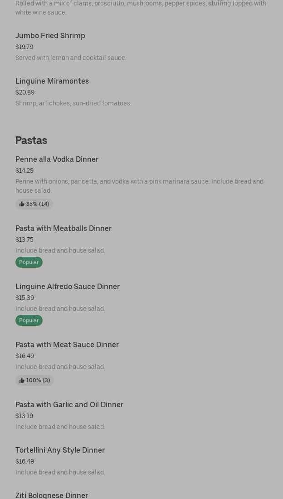Image resolution: width=283 pixels, height=499 pixels.
Task: Click the Penne alla Vodka description text
Action: click(x=139, y=186)
